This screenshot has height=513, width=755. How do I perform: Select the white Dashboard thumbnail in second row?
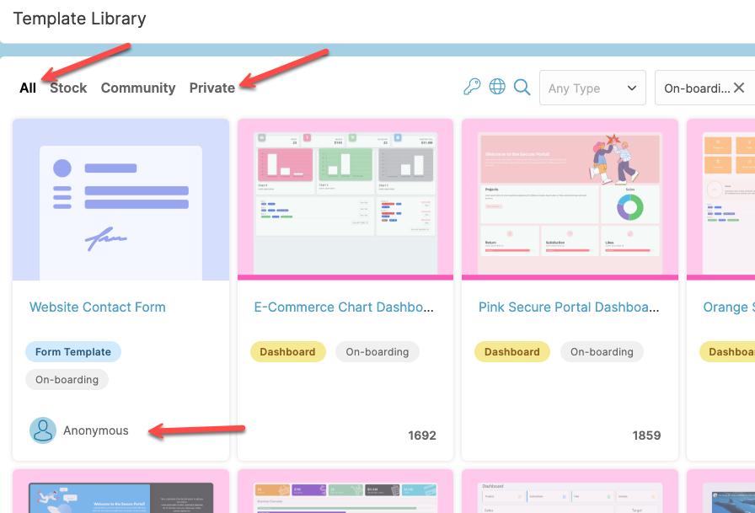coord(570,491)
